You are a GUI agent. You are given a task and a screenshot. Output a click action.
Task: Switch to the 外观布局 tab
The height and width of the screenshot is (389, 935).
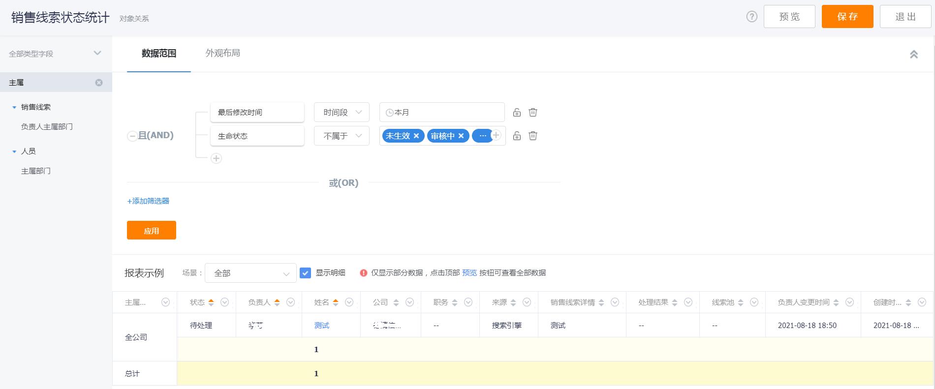point(223,53)
